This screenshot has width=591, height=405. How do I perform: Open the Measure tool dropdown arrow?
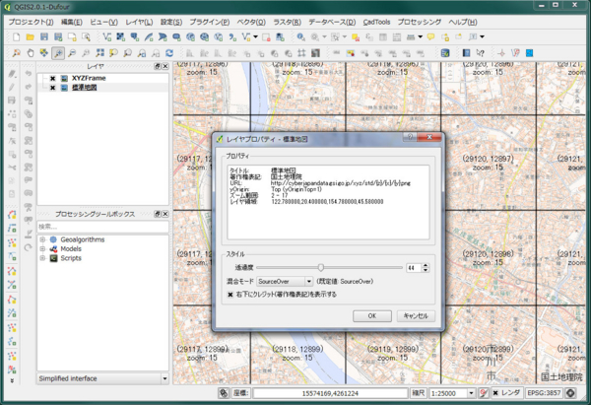pos(421,37)
